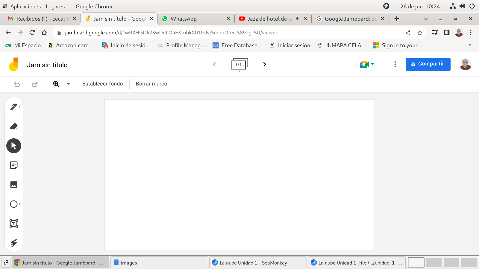
Task: Insert an image with Add image tool
Action: pyautogui.click(x=14, y=185)
